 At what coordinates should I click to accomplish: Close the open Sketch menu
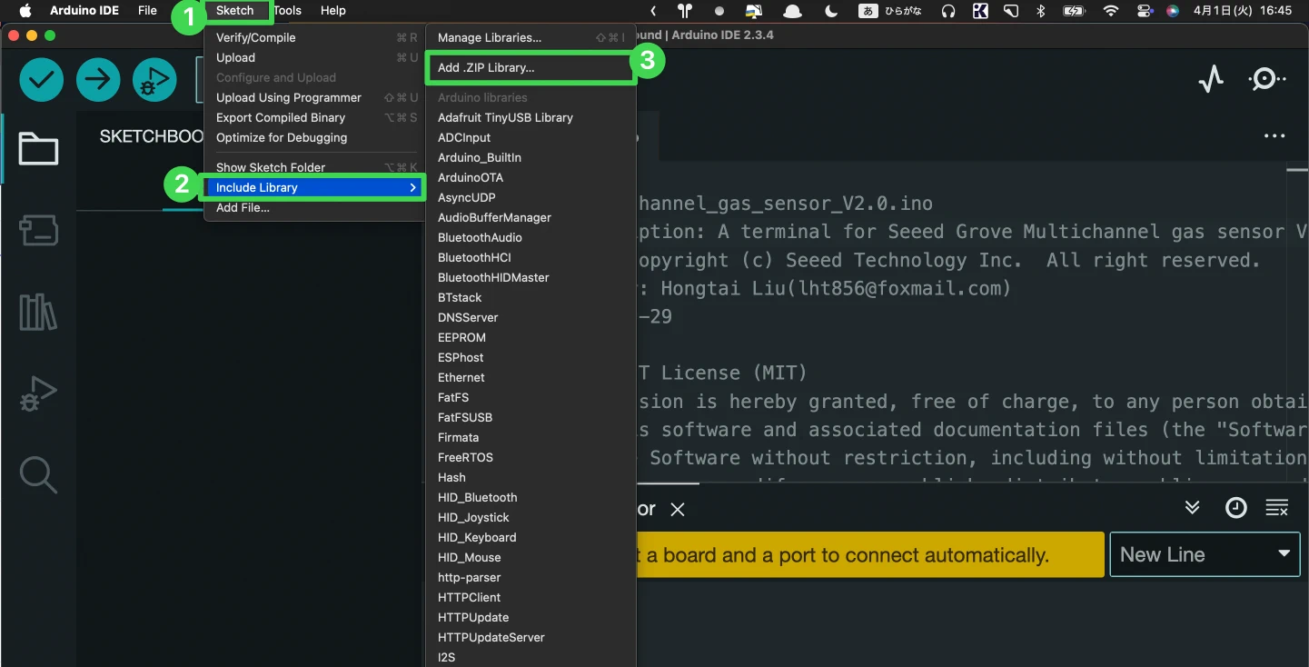234,11
